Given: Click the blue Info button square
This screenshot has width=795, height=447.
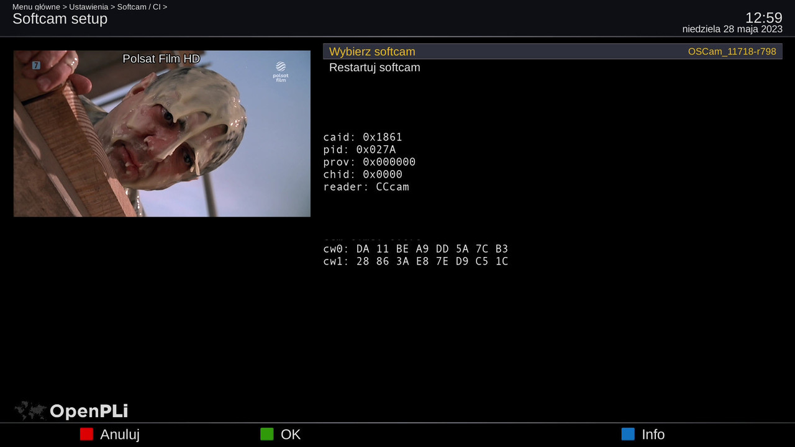Looking at the screenshot, I should (628, 434).
